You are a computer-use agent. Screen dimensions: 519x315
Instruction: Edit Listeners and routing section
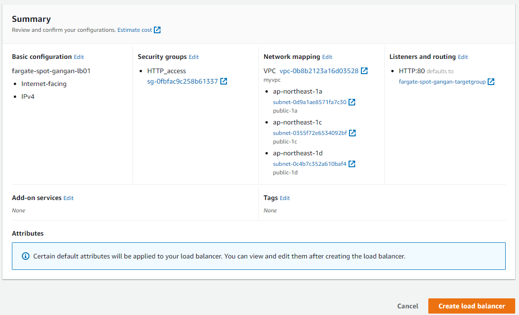click(x=463, y=57)
